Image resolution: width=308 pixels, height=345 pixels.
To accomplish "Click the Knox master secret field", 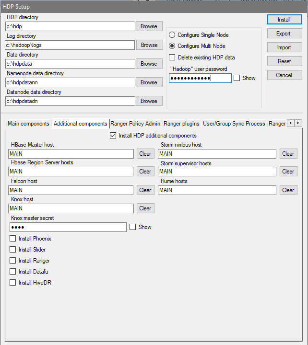I will 67,227.
